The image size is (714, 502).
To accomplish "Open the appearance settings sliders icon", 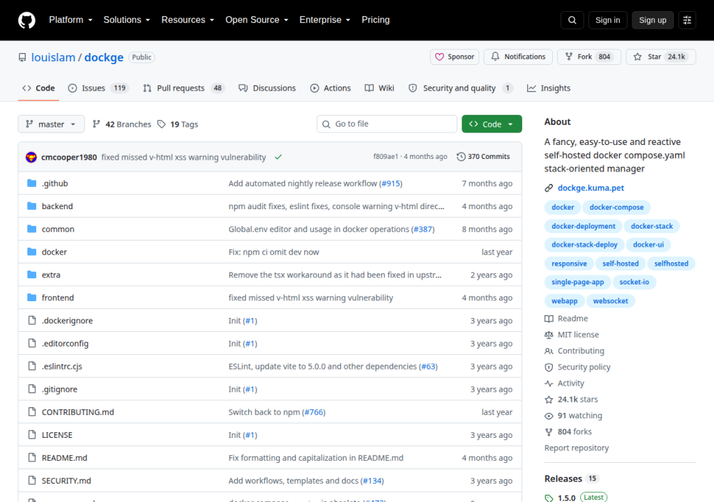I will click(x=687, y=20).
